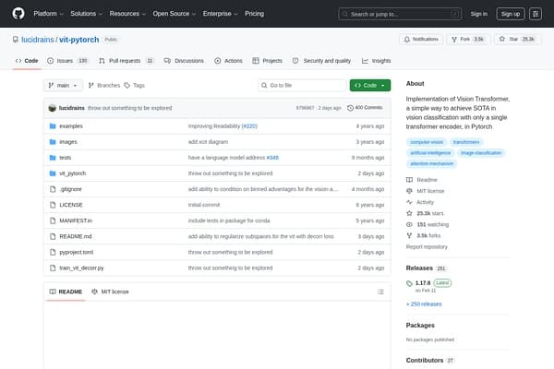Open the Pricing page

255,14
